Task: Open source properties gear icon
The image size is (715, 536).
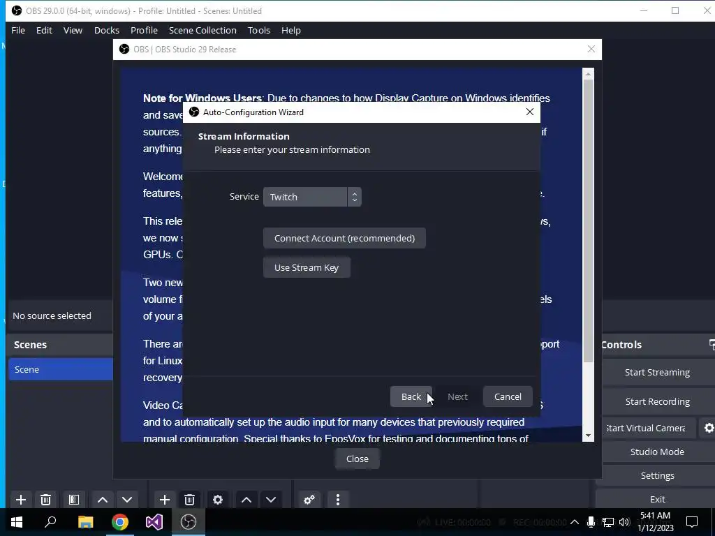Action: [x=218, y=500]
